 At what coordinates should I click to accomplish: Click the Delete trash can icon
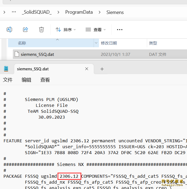click(41, 30)
